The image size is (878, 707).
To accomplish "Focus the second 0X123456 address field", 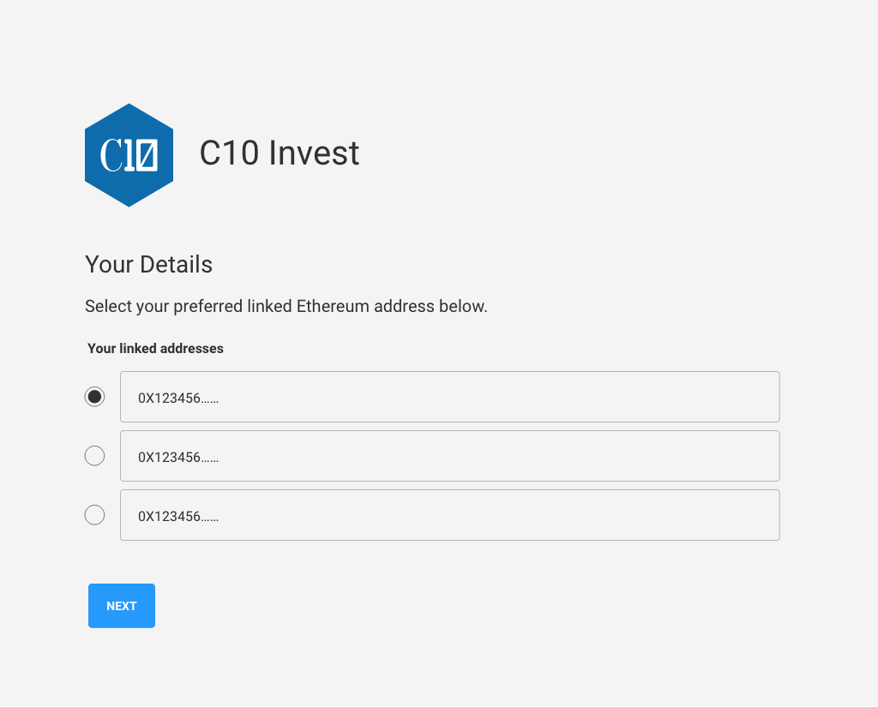I will [449, 456].
